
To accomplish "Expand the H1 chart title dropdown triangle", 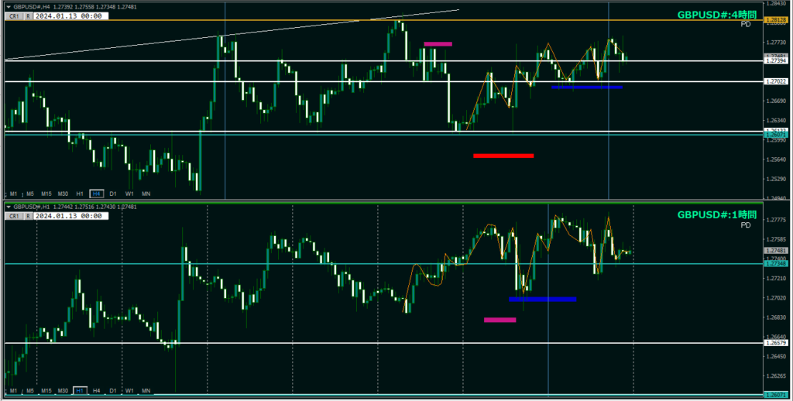I will 8,207.
